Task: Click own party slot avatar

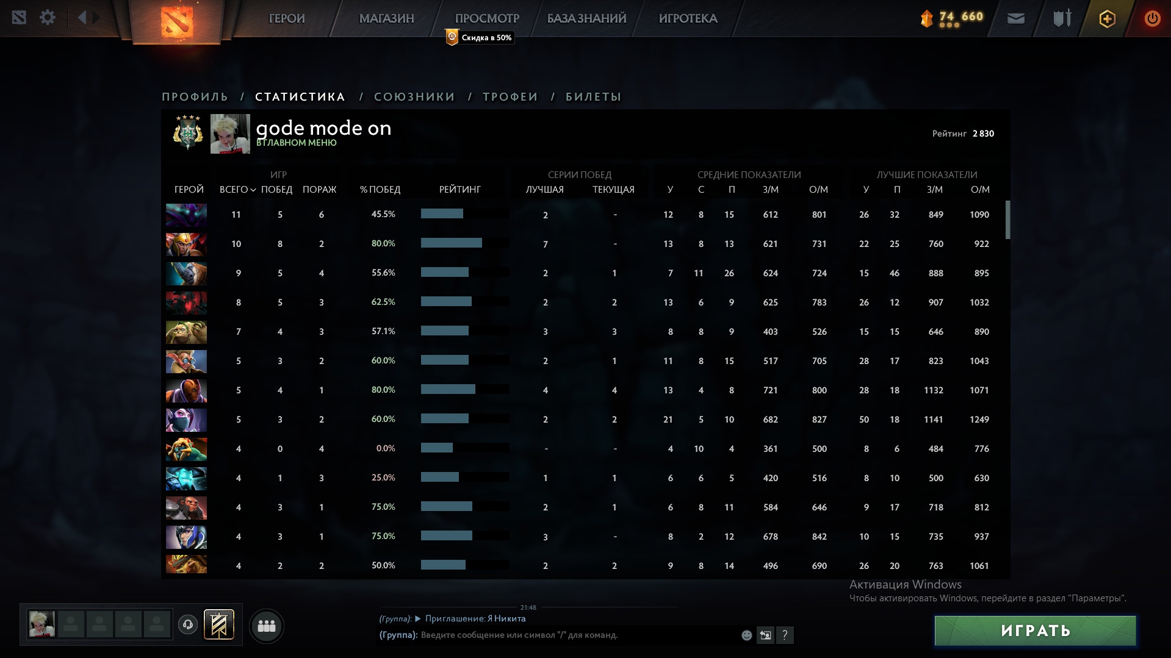Action: [x=42, y=624]
